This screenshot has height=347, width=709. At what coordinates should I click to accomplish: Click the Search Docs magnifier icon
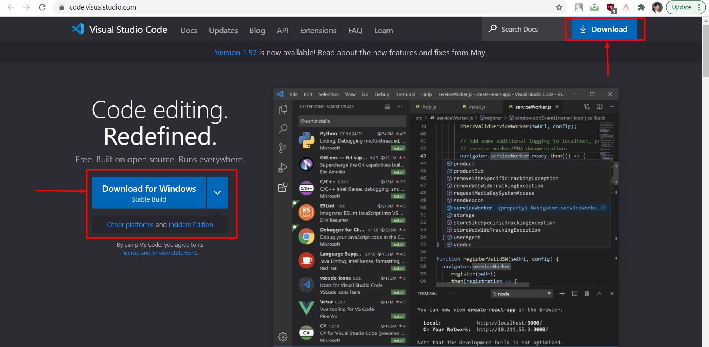pos(492,29)
